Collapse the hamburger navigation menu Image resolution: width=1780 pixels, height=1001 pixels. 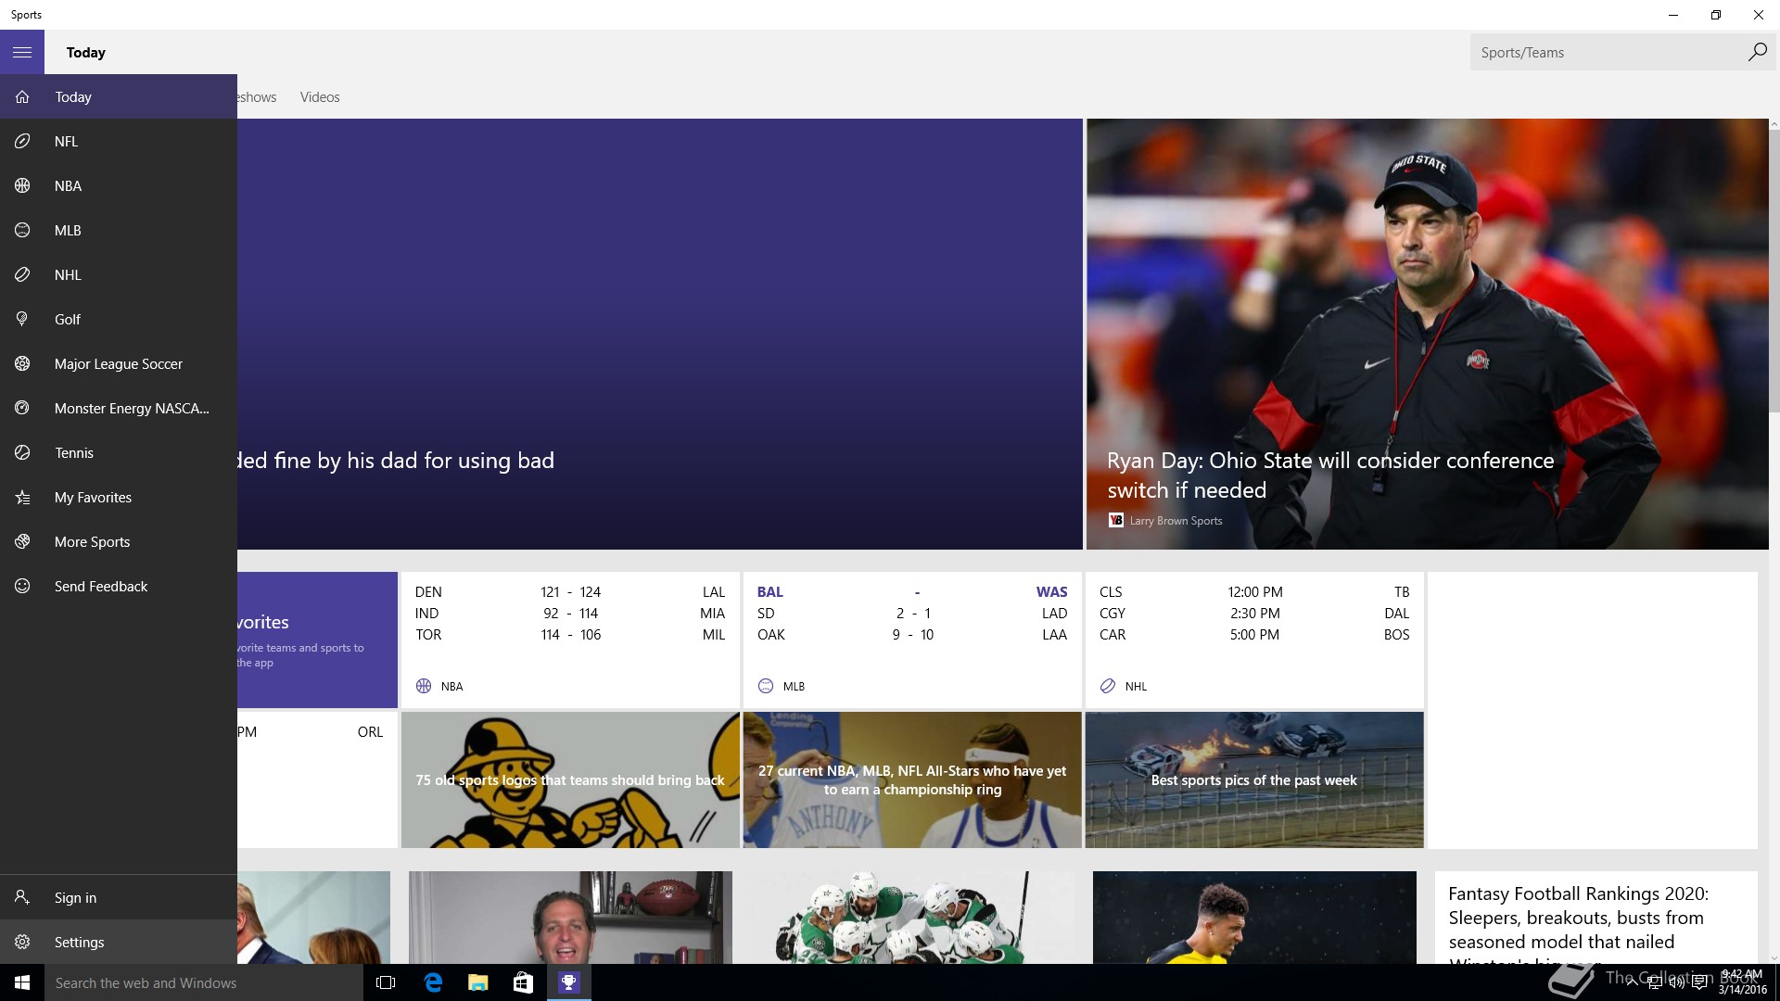(22, 52)
